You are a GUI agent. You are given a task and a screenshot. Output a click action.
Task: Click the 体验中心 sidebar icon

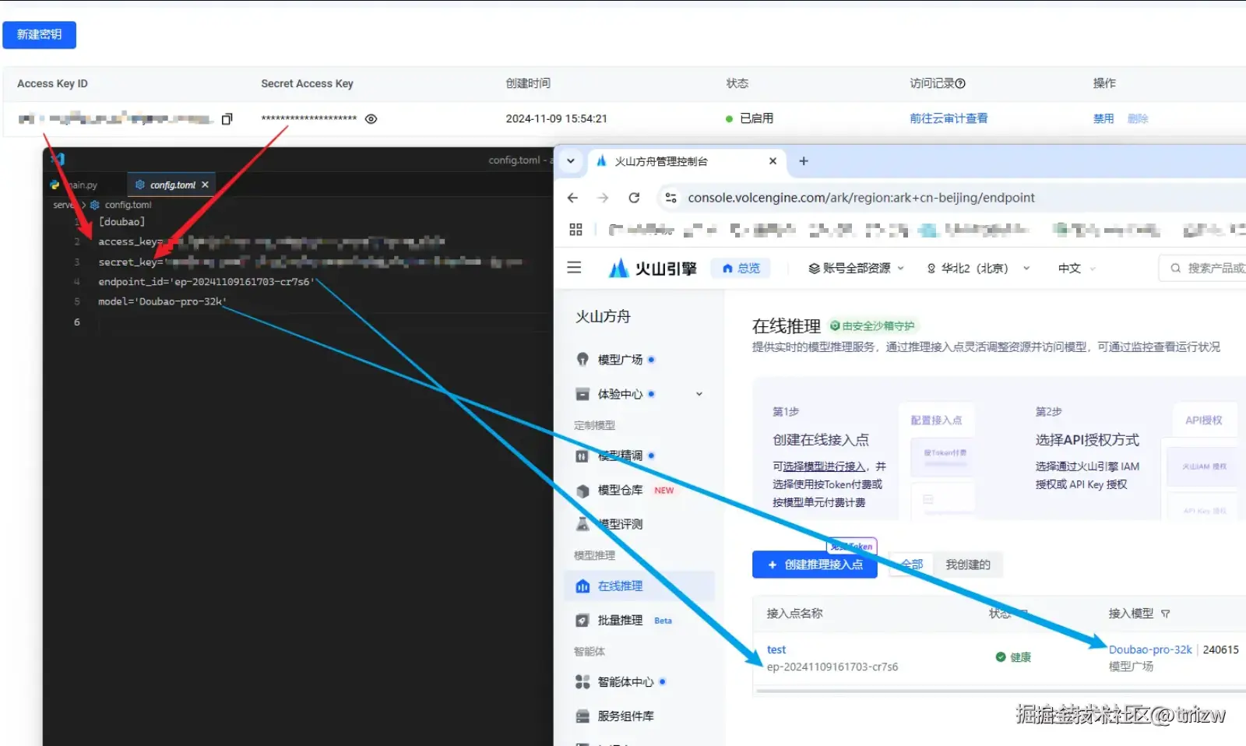[583, 394]
